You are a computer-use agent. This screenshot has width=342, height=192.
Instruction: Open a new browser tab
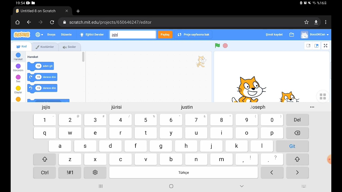[78, 11]
